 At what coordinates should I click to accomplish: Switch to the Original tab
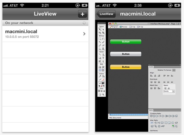114,26
